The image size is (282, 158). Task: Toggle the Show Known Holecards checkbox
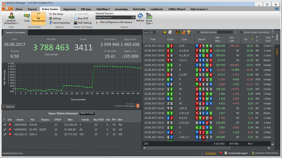click(x=241, y=32)
